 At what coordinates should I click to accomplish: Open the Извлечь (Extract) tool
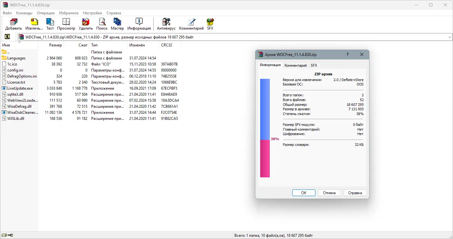tap(34, 24)
